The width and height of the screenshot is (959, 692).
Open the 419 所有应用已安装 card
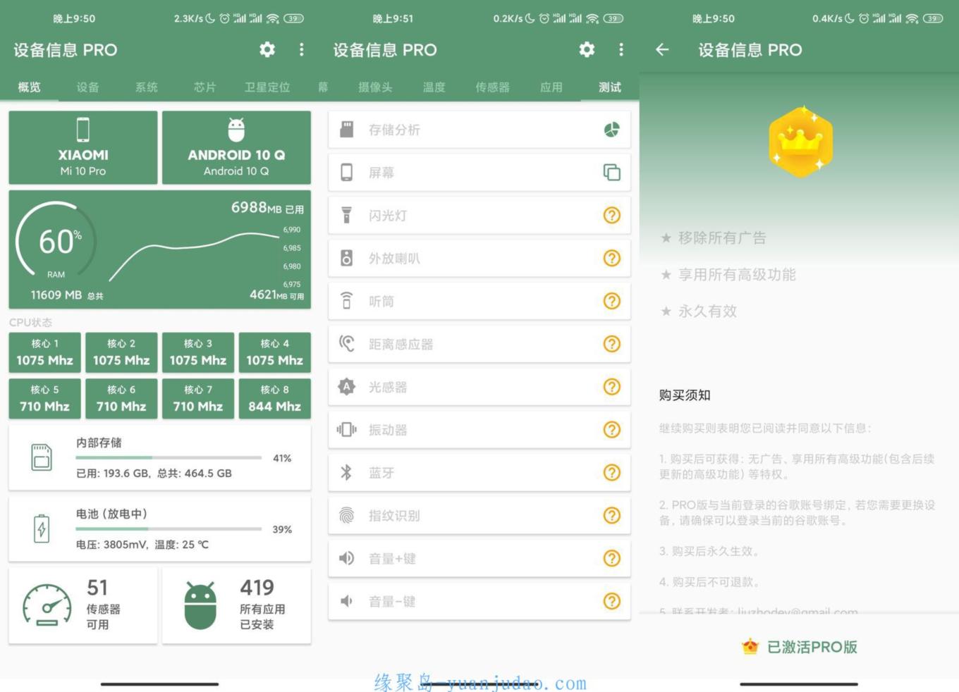pyautogui.click(x=236, y=605)
